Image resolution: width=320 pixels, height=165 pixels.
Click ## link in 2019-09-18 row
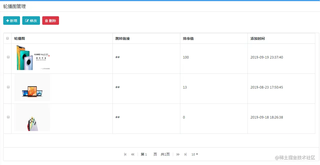click(117, 117)
